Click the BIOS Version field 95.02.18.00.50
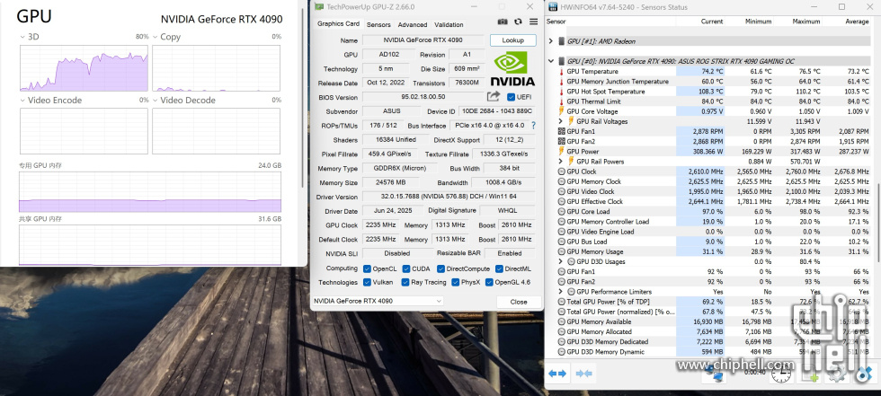This screenshot has height=396, width=881. [x=423, y=97]
